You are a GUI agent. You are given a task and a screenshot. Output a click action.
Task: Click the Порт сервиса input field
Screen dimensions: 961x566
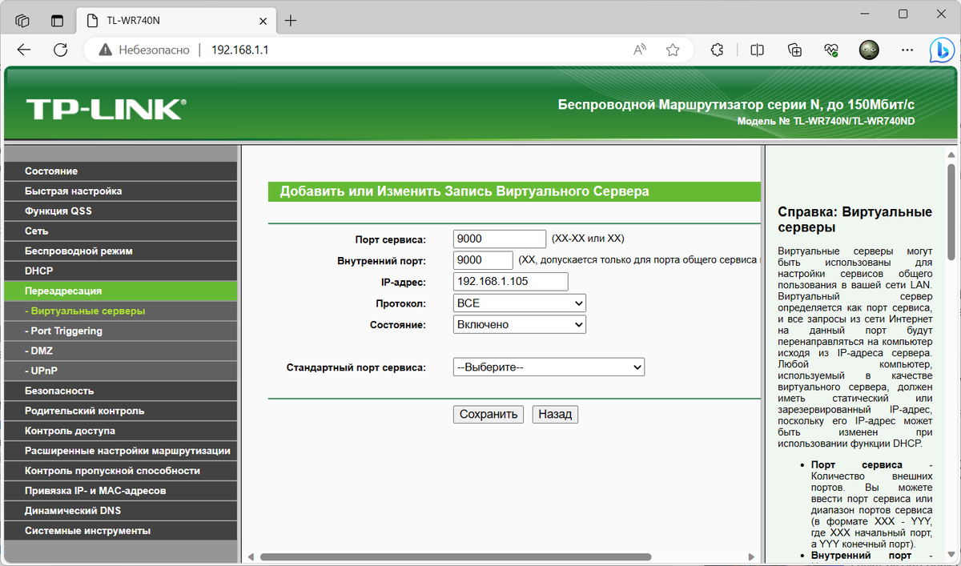[x=500, y=239]
